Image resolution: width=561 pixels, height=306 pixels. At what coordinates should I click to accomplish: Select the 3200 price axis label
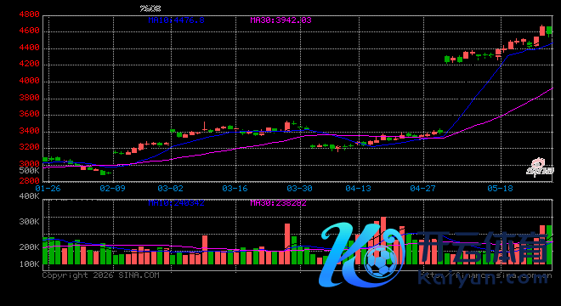pyautogui.click(x=29, y=147)
